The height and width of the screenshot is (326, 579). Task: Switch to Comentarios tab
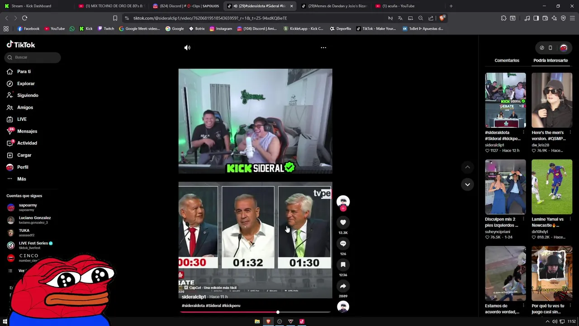point(507,60)
